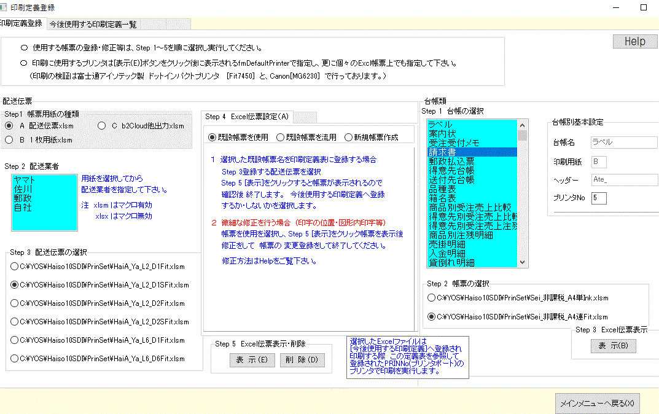659x414 pixels.
Task: Select 郵政払込票 in 台帳の選択 list
Action: tap(472, 162)
